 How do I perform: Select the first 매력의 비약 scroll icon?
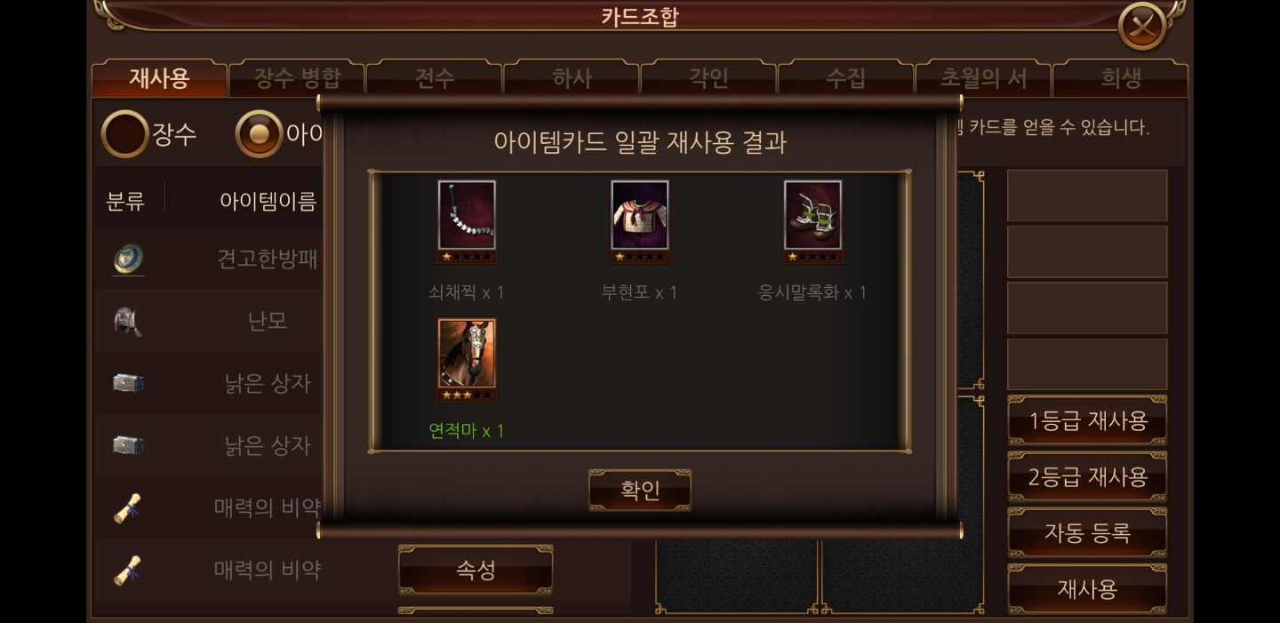127,508
